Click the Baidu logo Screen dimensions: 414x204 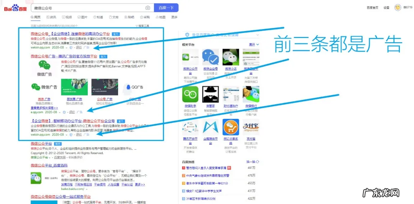[x=15, y=8]
